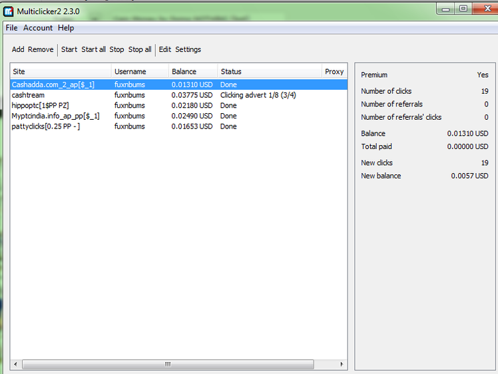Click the Edit toolbar button
Screen dimensions: 498x374
pos(165,49)
